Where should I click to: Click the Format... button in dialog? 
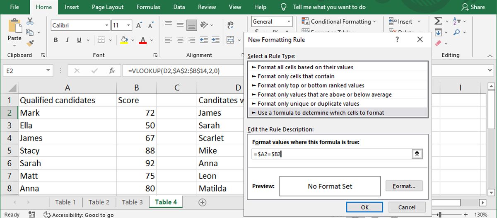click(404, 186)
